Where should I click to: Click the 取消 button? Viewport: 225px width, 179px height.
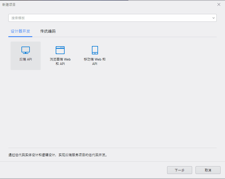[x=208, y=170]
